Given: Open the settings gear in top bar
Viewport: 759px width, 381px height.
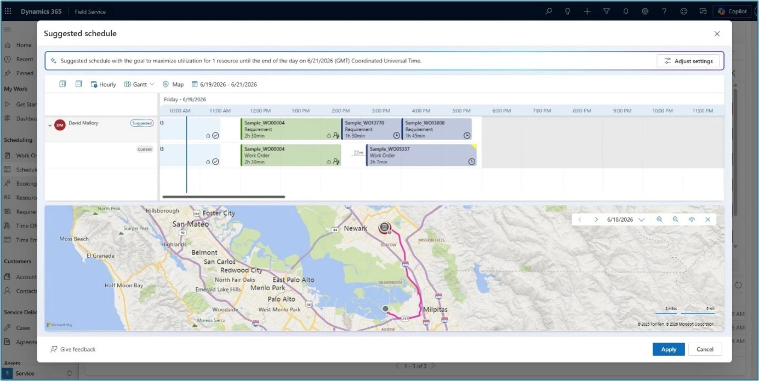Looking at the screenshot, I should pos(645,11).
